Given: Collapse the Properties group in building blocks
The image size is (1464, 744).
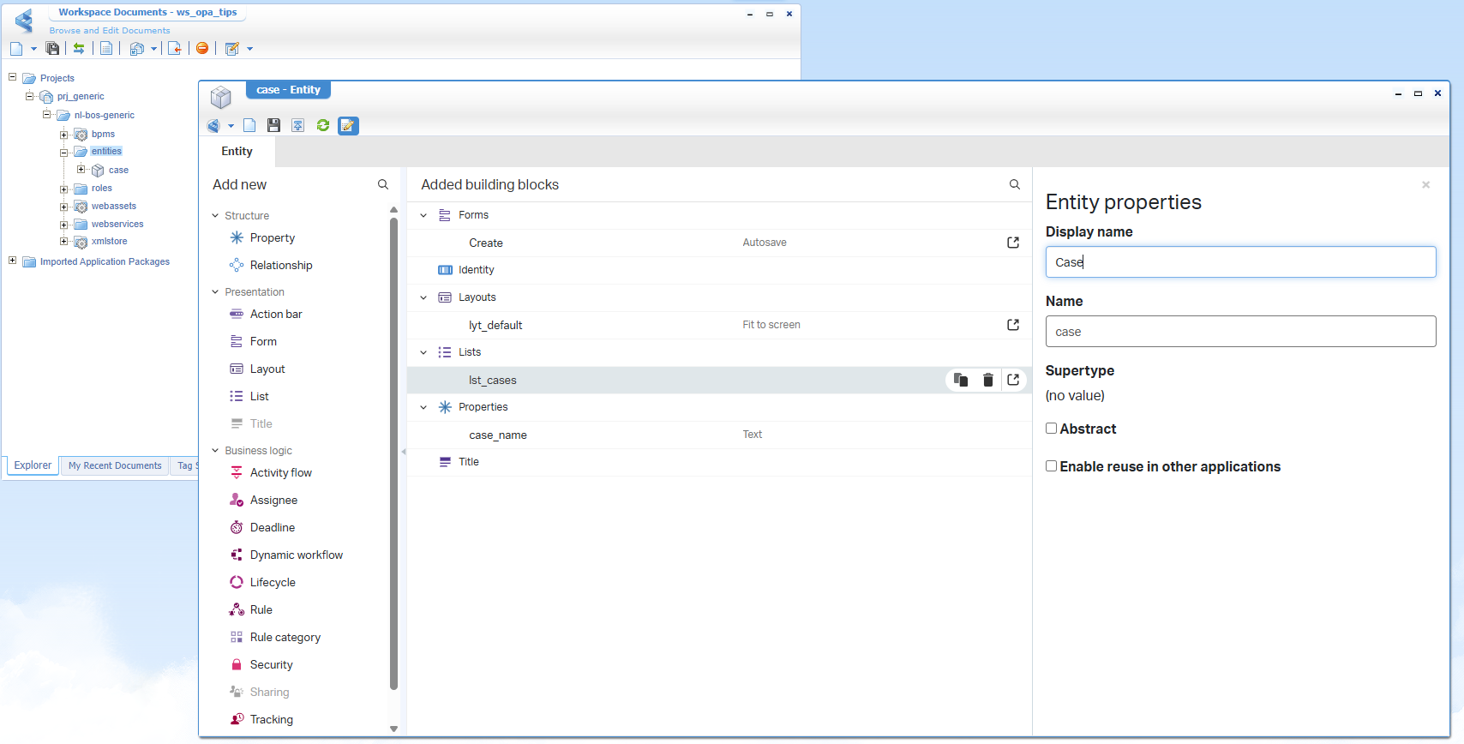Looking at the screenshot, I should pyautogui.click(x=423, y=407).
